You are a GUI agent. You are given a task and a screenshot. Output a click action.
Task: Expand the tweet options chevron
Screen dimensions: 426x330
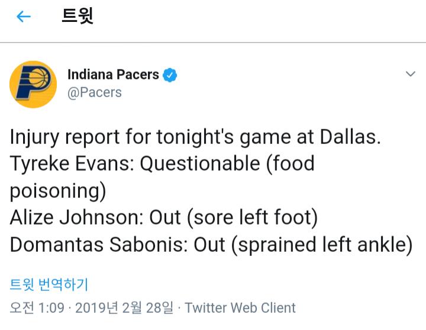(411, 74)
